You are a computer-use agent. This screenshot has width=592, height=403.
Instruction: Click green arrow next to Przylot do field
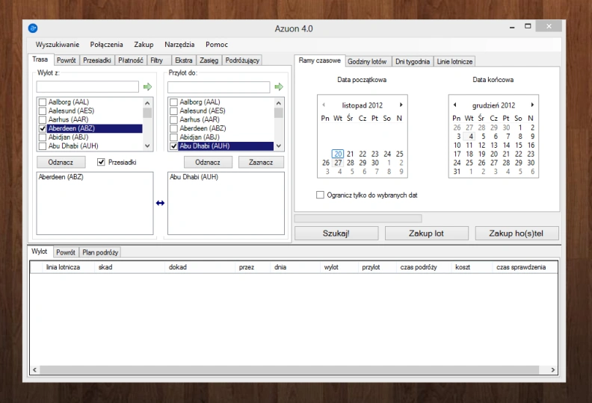279,87
